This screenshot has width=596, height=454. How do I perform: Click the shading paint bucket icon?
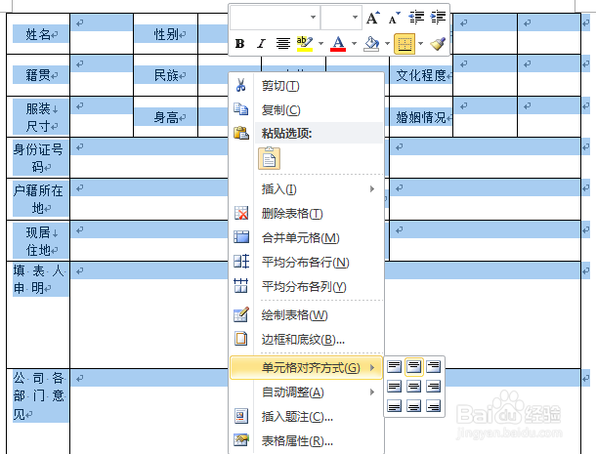pos(371,44)
